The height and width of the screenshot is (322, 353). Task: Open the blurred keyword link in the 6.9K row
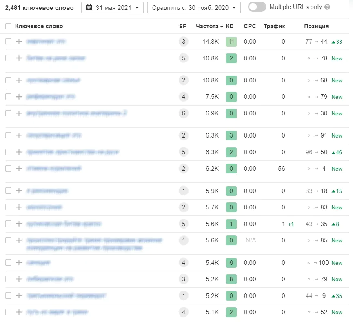pos(76,113)
